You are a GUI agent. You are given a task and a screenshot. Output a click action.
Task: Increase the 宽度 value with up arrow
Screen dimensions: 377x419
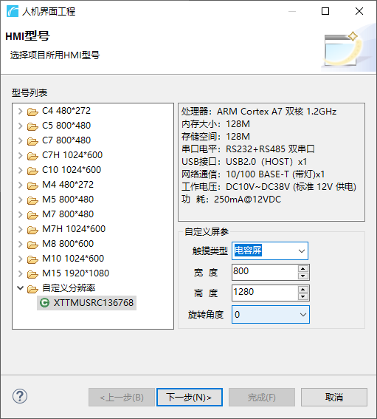tap(302, 269)
